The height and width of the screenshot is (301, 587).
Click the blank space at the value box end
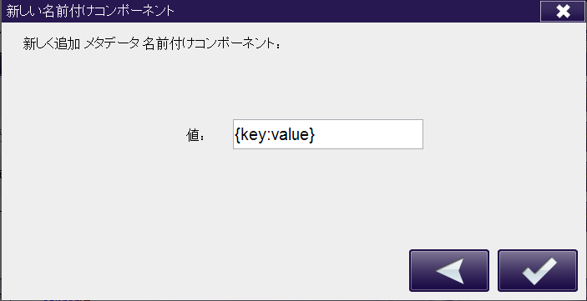coord(369,134)
